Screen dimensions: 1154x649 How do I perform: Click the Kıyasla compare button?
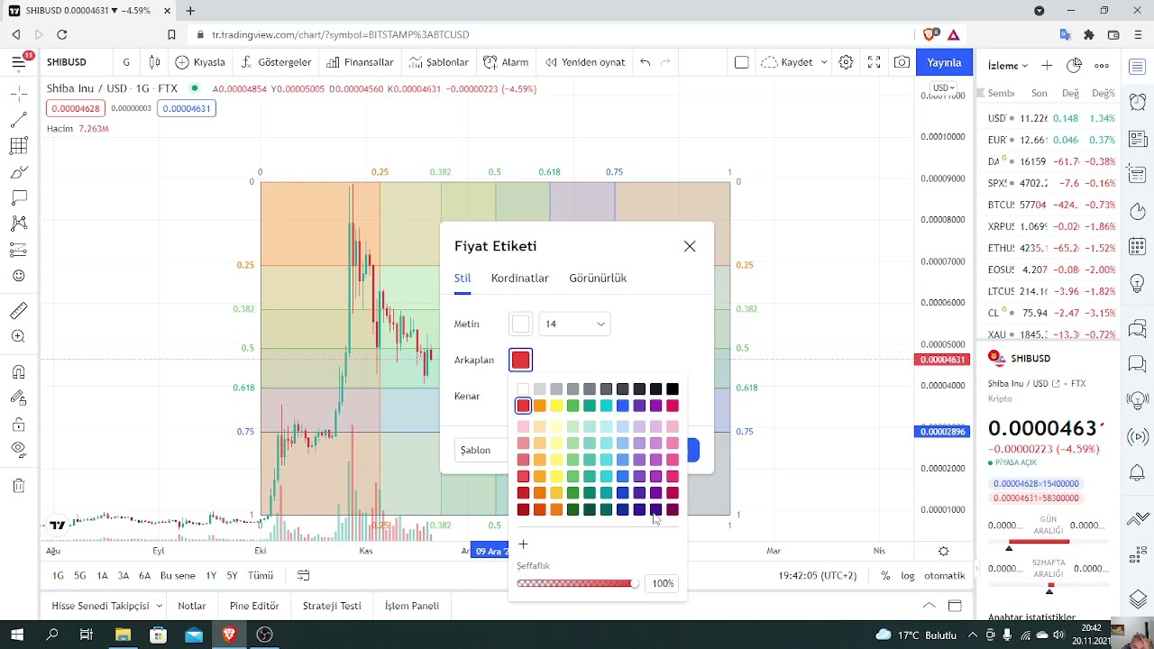(x=200, y=62)
